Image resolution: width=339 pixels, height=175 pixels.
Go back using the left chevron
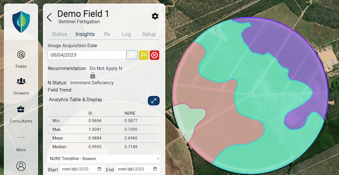(x=49, y=17)
